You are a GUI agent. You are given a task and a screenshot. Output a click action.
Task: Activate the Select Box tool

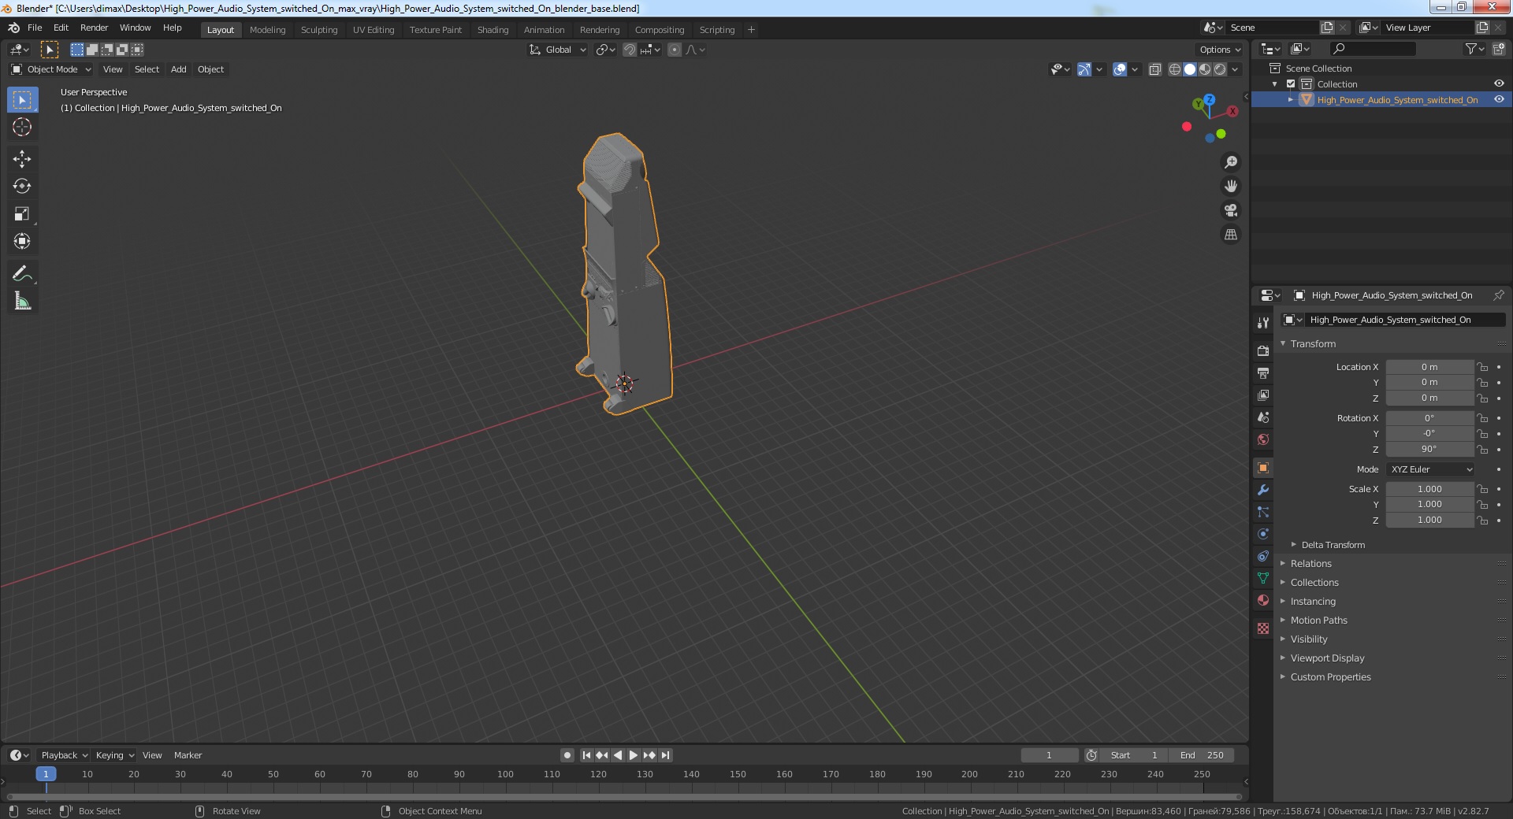click(22, 100)
